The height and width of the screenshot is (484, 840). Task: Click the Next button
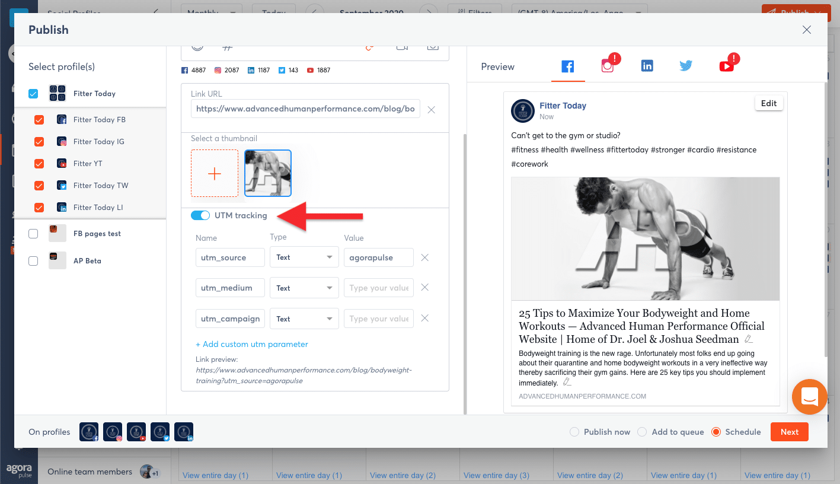790,432
